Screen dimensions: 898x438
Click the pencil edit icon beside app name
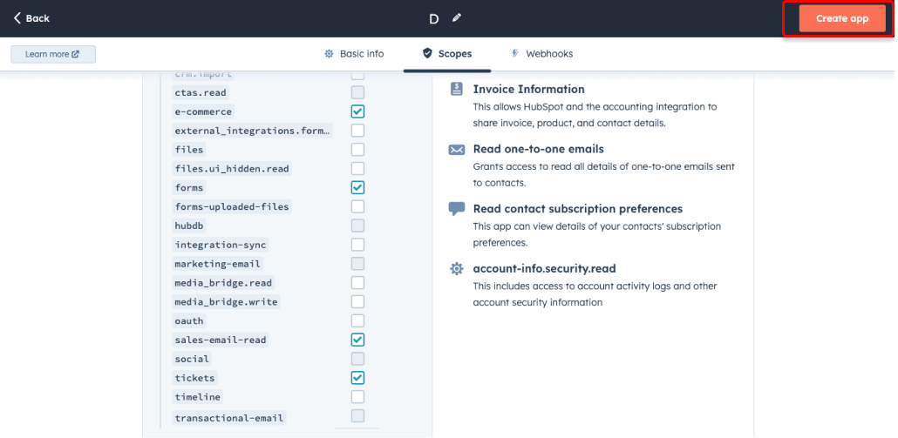(457, 17)
